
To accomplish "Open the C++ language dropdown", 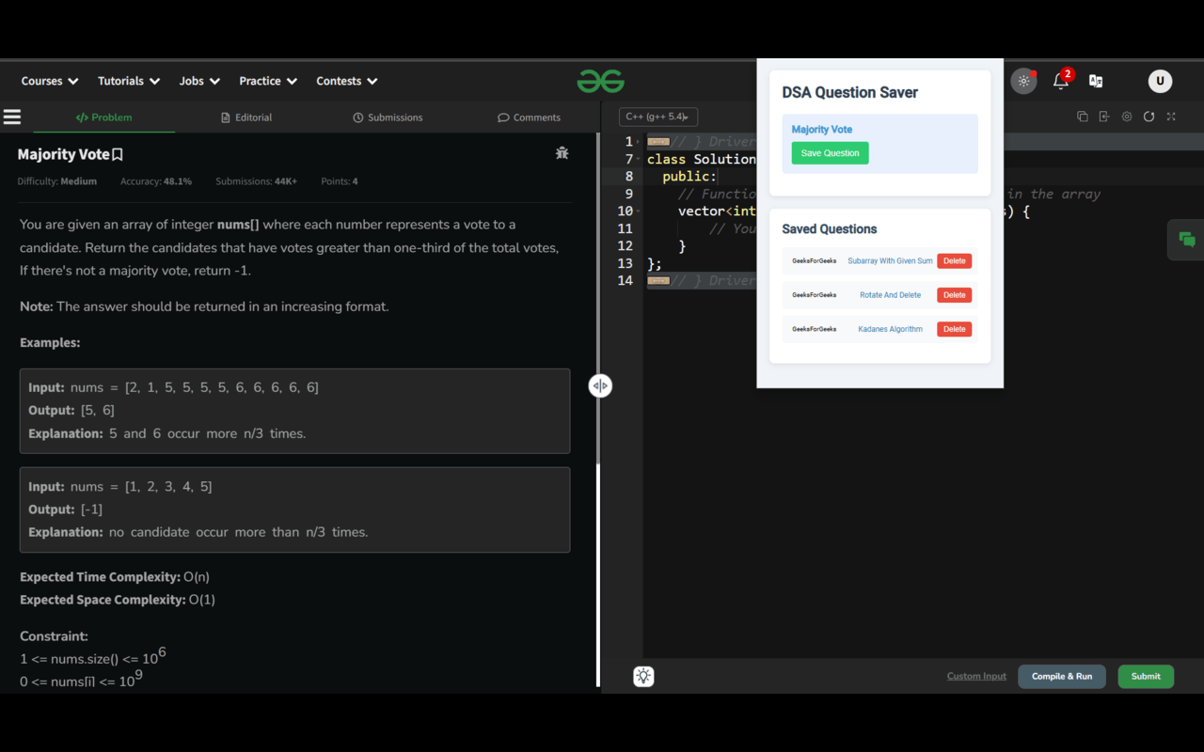I will [x=657, y=117].
